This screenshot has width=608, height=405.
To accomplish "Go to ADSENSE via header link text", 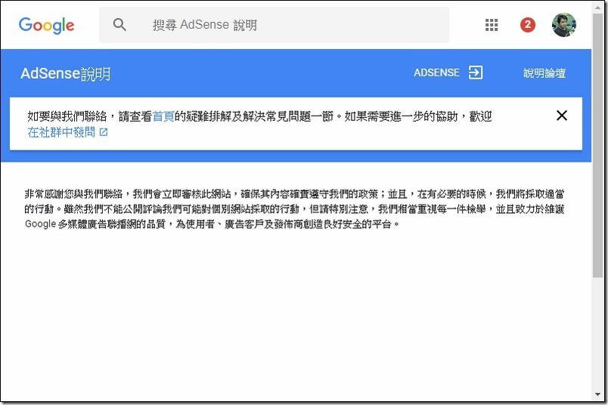I will pyautogui.click(x=436, y=73).
